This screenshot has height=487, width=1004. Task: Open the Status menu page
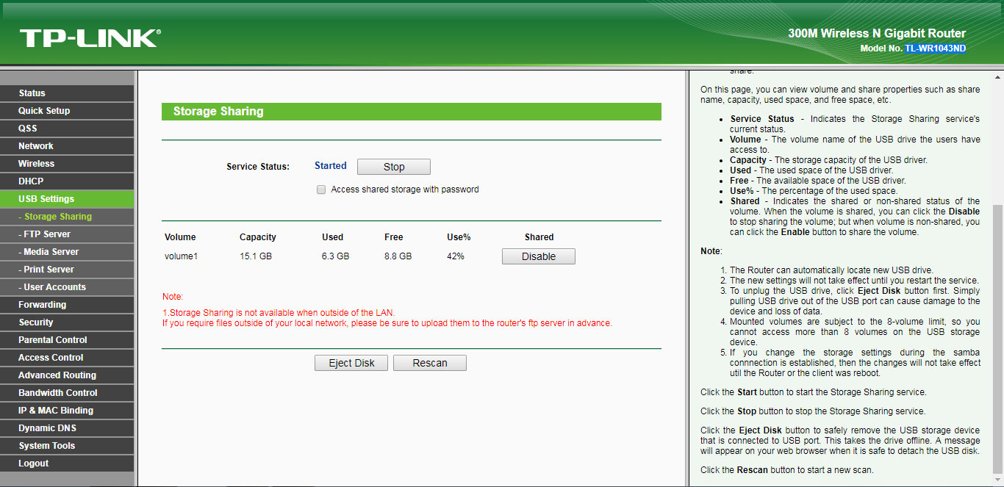click(32, 93)
